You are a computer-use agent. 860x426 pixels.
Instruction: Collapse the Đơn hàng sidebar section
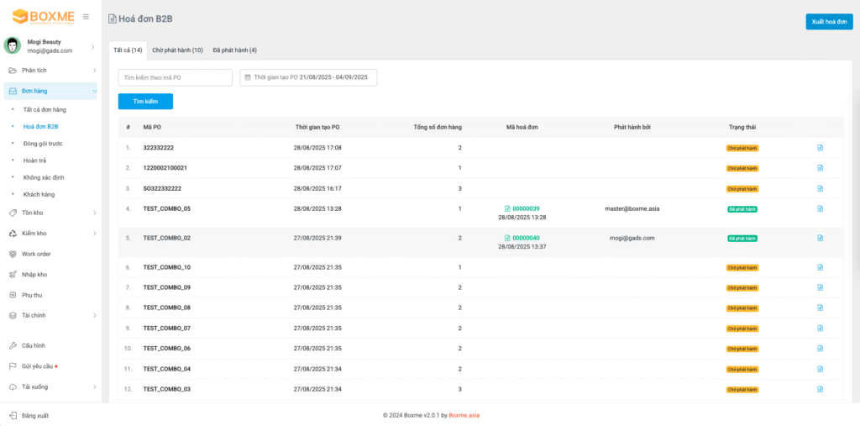coord(94,91)
